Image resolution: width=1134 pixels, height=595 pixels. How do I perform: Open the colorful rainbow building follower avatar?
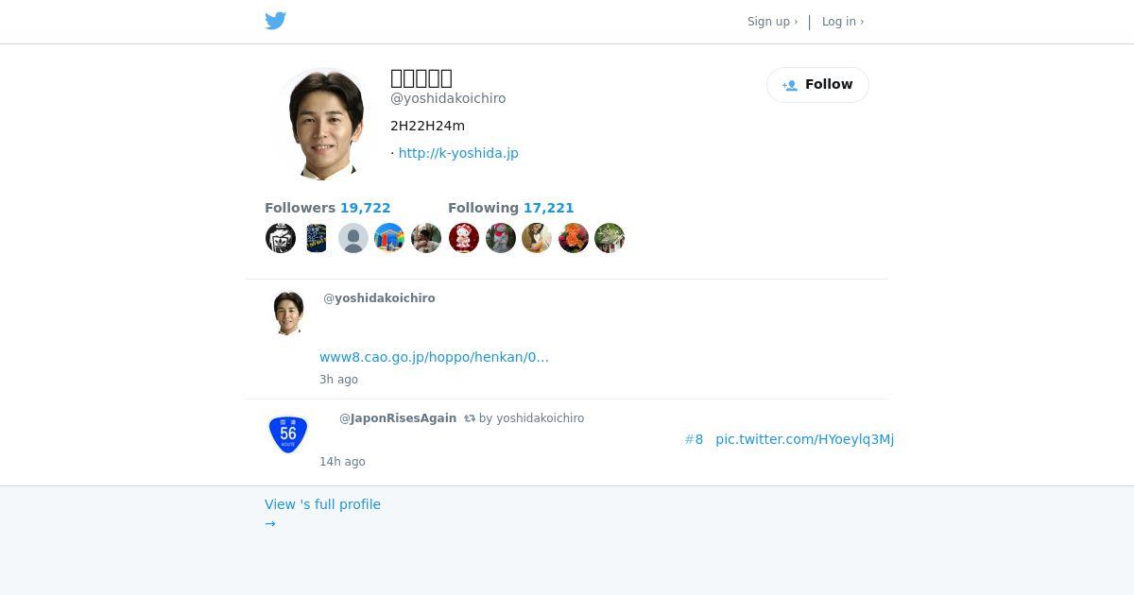tap(389, 238)
